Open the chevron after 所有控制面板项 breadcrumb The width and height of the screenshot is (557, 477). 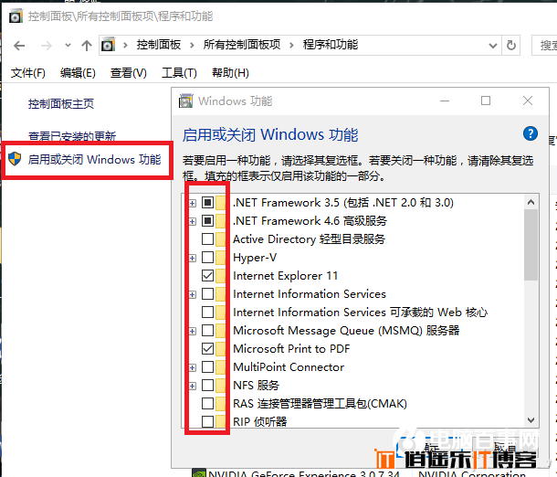tap(291, 45)
